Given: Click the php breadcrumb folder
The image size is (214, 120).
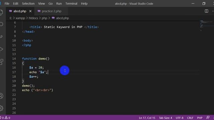Looking at the screenshot, I should [x=44, y=18].
